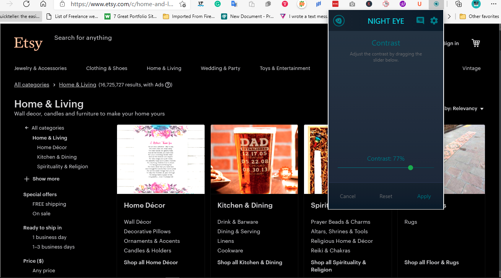Open Clothing & Shoes menu
This screenshot has width=501, height=278.
pyautogui.click(x=107, y=68)
